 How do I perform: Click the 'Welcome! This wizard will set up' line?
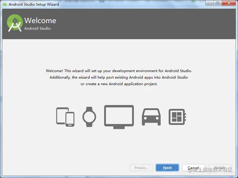[x=119, y=71]
